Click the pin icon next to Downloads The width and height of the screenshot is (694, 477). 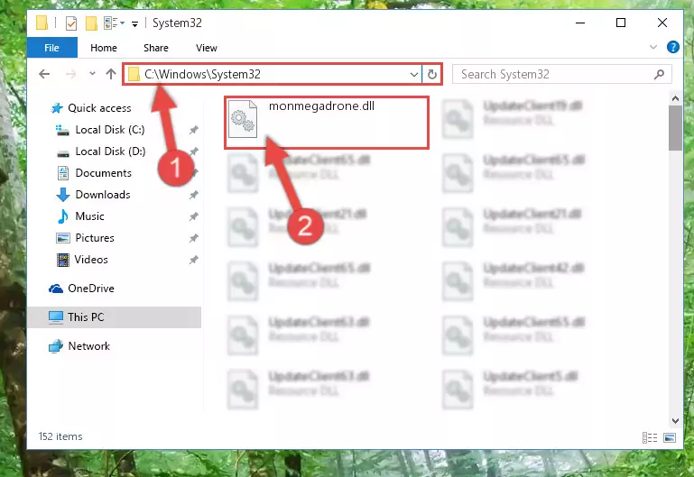(x=193, y=195)
